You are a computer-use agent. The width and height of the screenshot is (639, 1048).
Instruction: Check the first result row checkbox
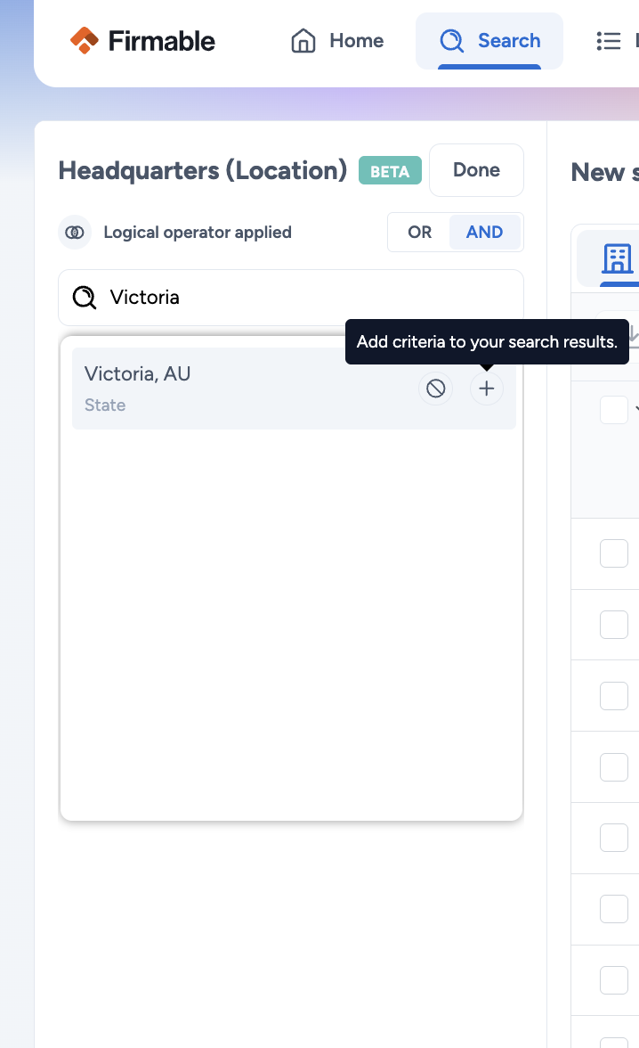pos(614,553)
